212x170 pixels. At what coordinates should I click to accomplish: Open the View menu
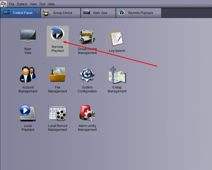click(33, 4)
